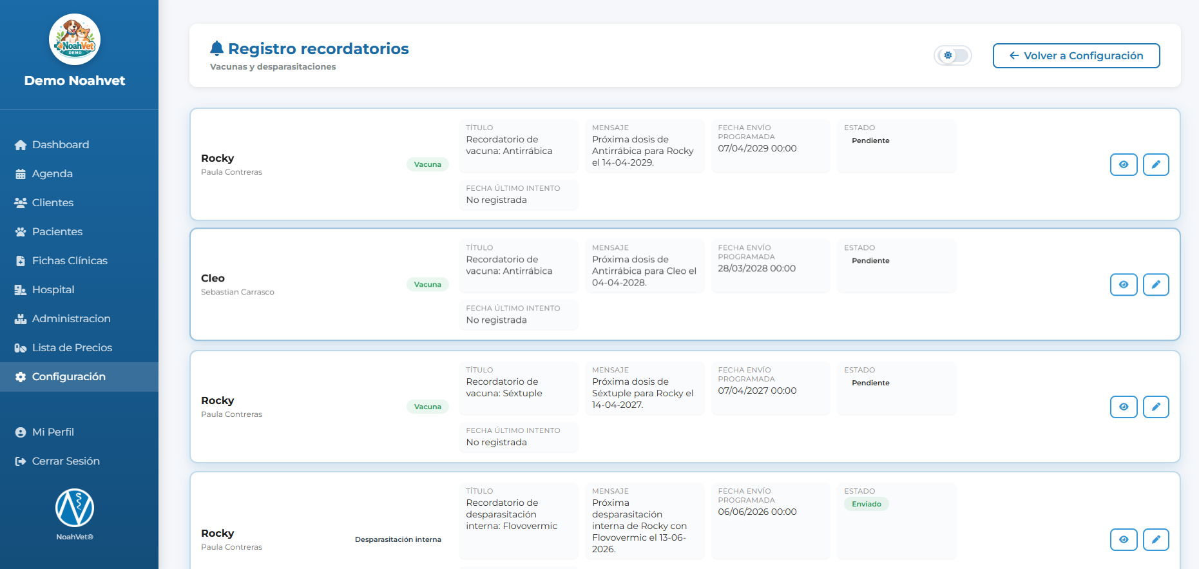This screenshot has width=1199, height=569.
Task: Click message about Séxtuple para Rocky
Action: coord(642,393)
